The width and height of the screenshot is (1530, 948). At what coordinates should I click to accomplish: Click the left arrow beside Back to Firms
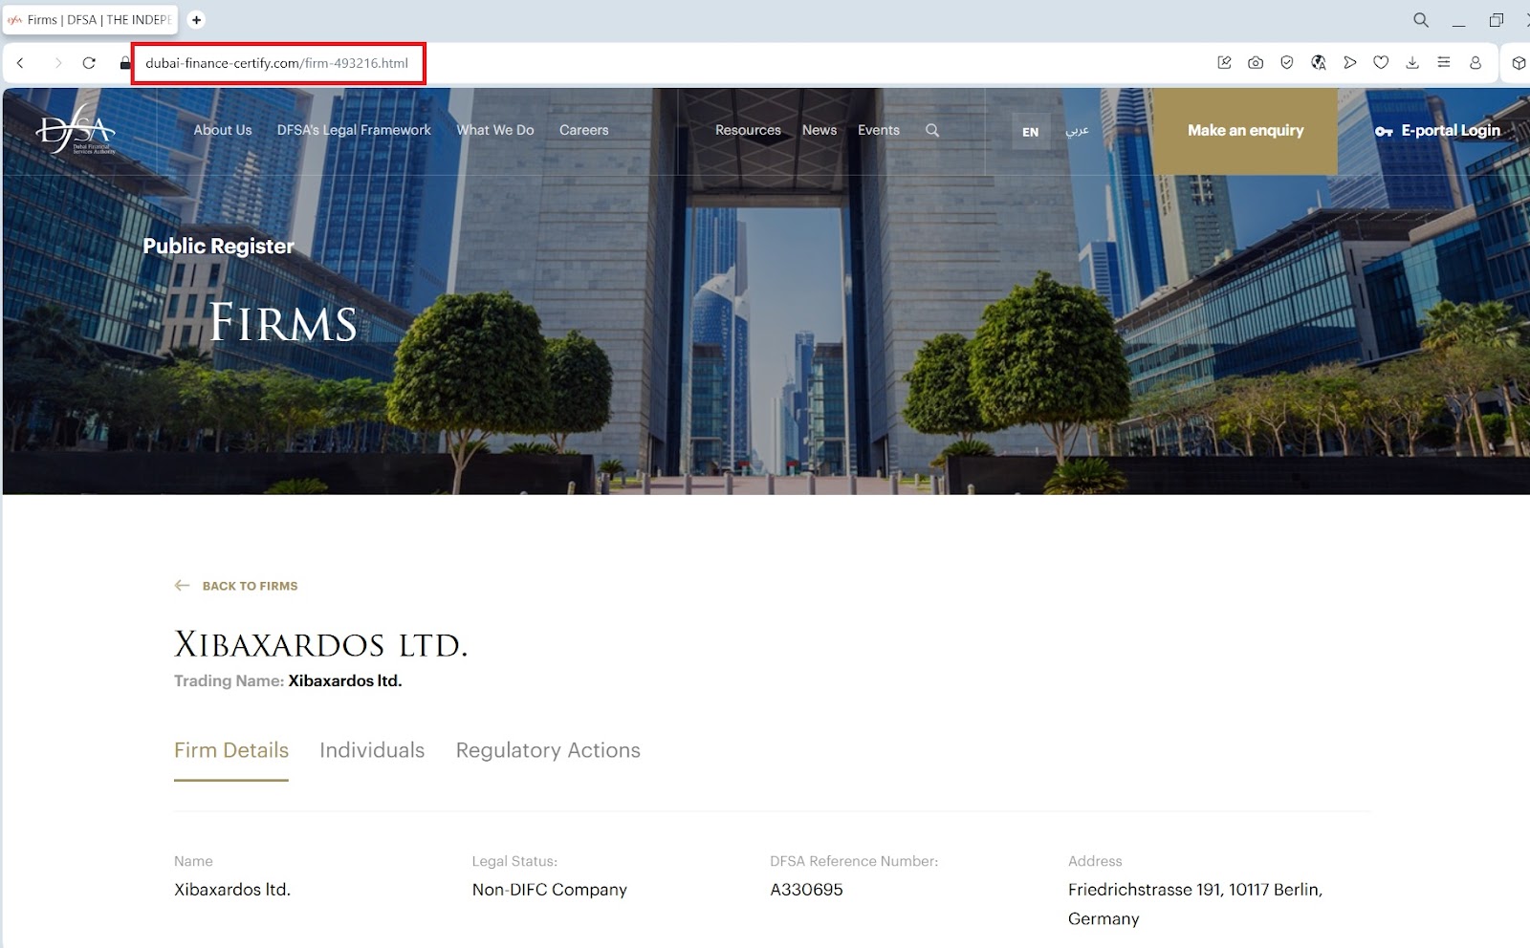182,585
